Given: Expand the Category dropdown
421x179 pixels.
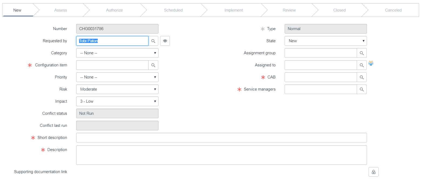Looking at the screenshot, I should point(117,53).
